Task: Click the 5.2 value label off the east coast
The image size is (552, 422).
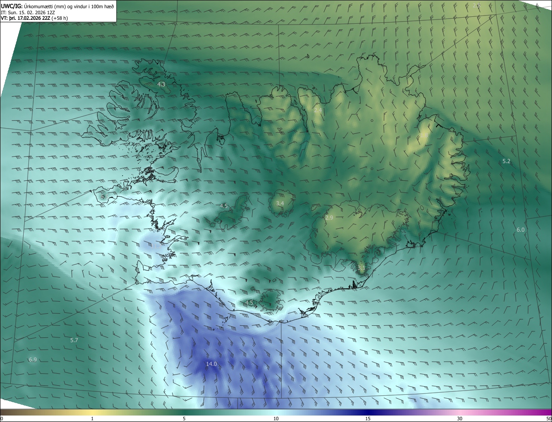Action: (506, 161)
